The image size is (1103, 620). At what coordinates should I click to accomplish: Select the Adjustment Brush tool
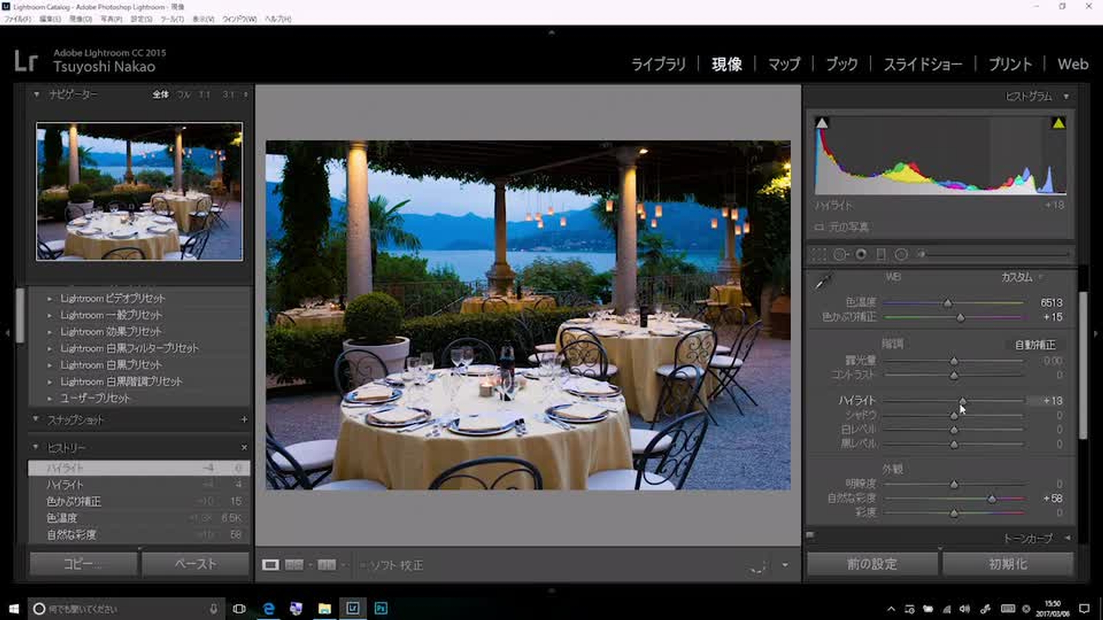(921, 254)
